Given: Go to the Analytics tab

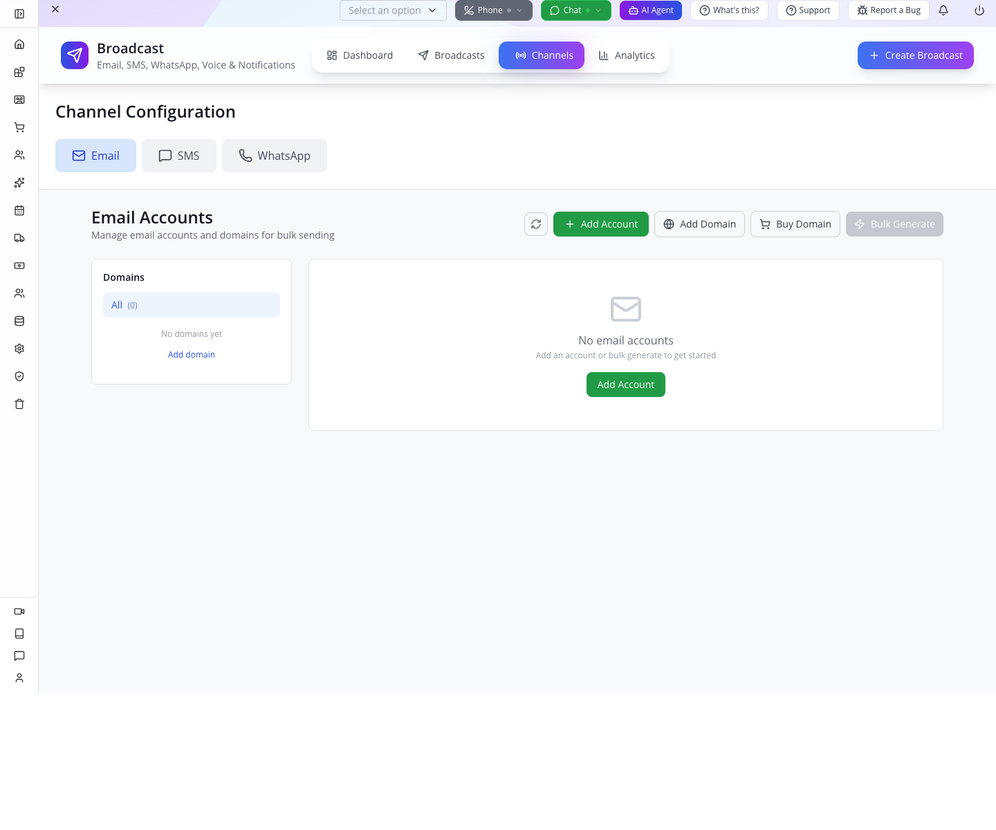Looking at the screenshot, I should (x=627, y=55).
